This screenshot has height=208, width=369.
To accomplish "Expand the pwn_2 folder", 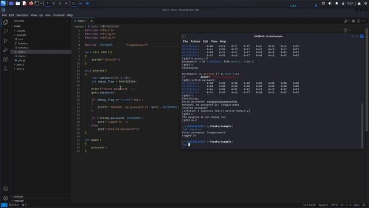I will point(20,69).
